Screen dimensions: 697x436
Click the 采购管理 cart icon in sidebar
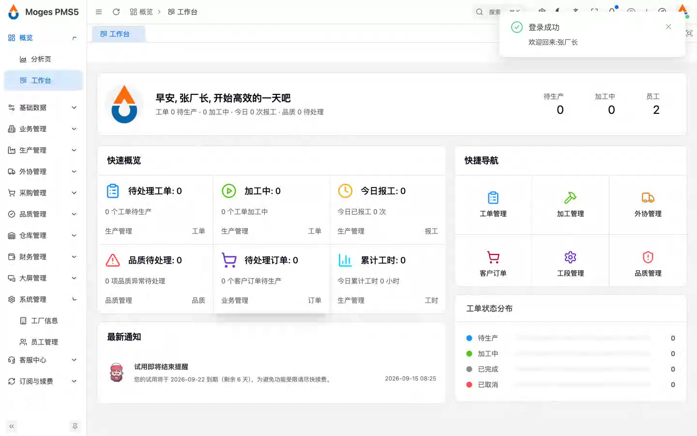12,193
